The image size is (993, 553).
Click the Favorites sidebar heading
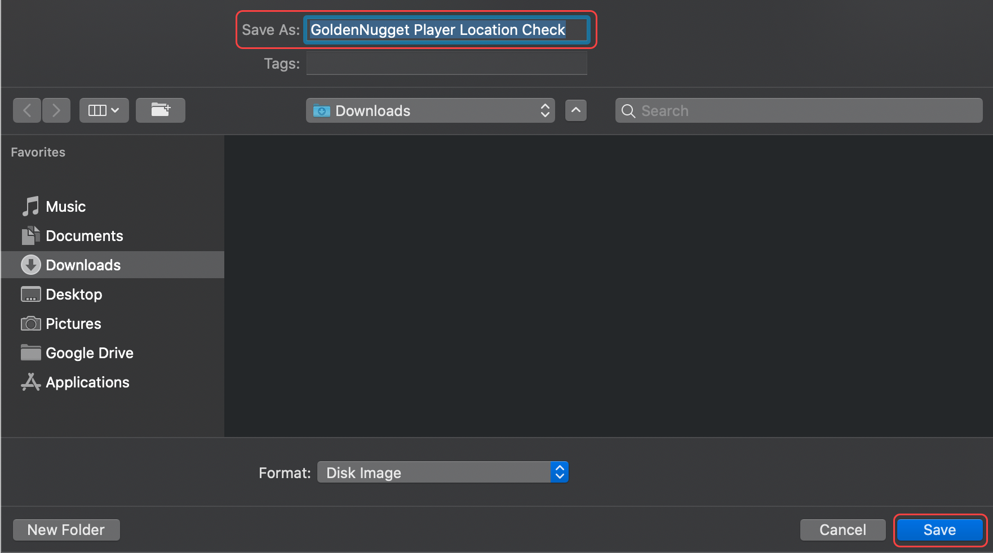pyautogui.click(x=38, y=152)
